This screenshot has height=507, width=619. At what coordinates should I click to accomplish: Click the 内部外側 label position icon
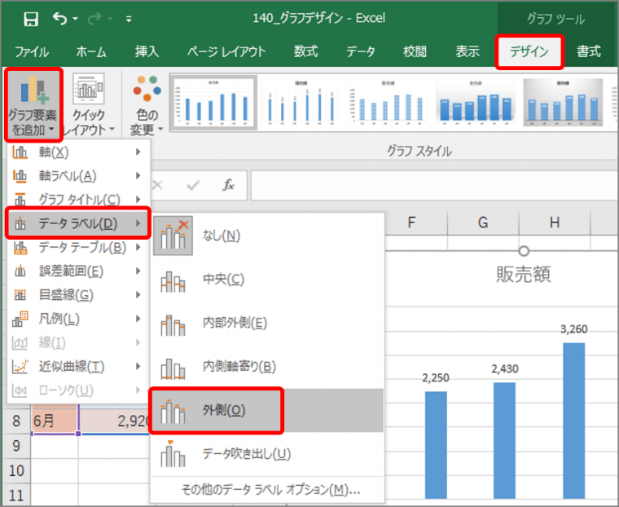coord(173,325)
